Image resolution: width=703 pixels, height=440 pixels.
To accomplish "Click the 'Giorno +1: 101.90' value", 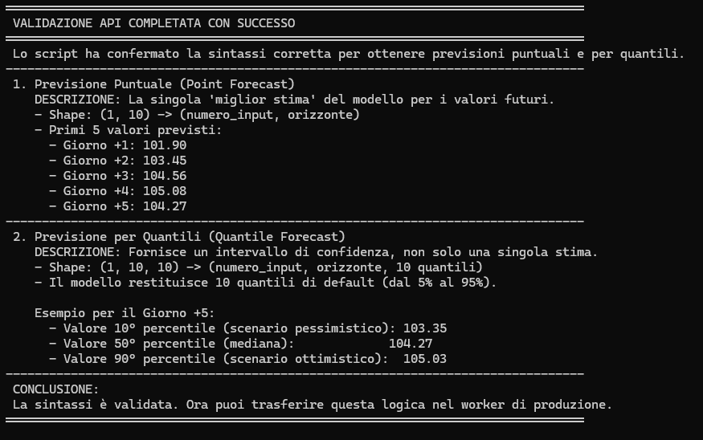I will [117, 145].
